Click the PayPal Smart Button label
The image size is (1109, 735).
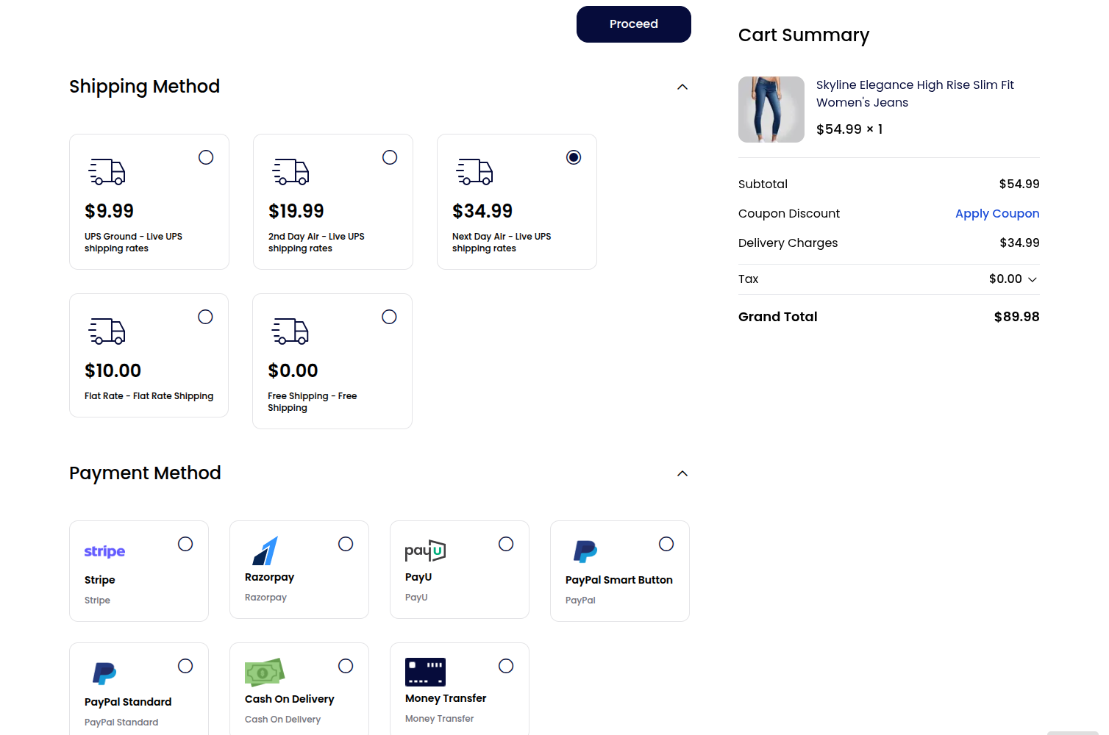(618, 580)
